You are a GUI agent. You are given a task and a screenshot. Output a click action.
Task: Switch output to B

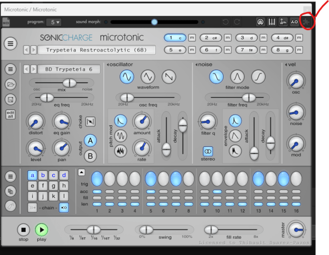(90, 156)
